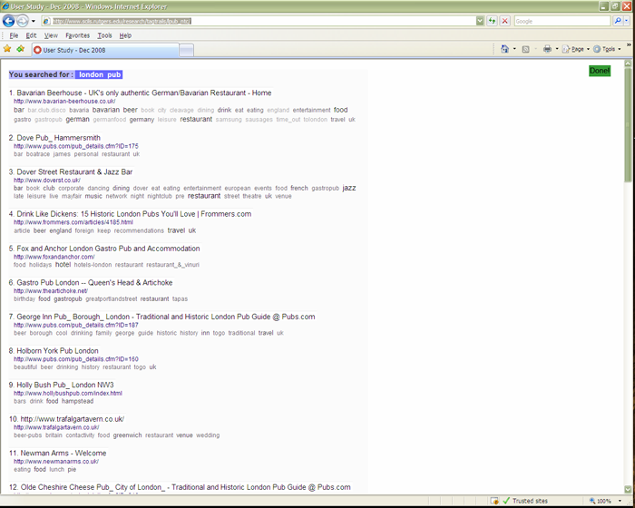Click the address bar URL field
Image resolution: width=635 pixels, height=508 pixels.
coord(259,21)
